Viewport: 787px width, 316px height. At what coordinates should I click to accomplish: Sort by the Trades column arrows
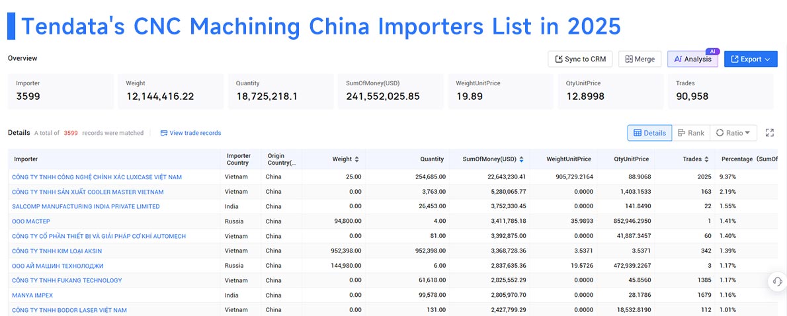pyautogui.click(x=706, y=159)
